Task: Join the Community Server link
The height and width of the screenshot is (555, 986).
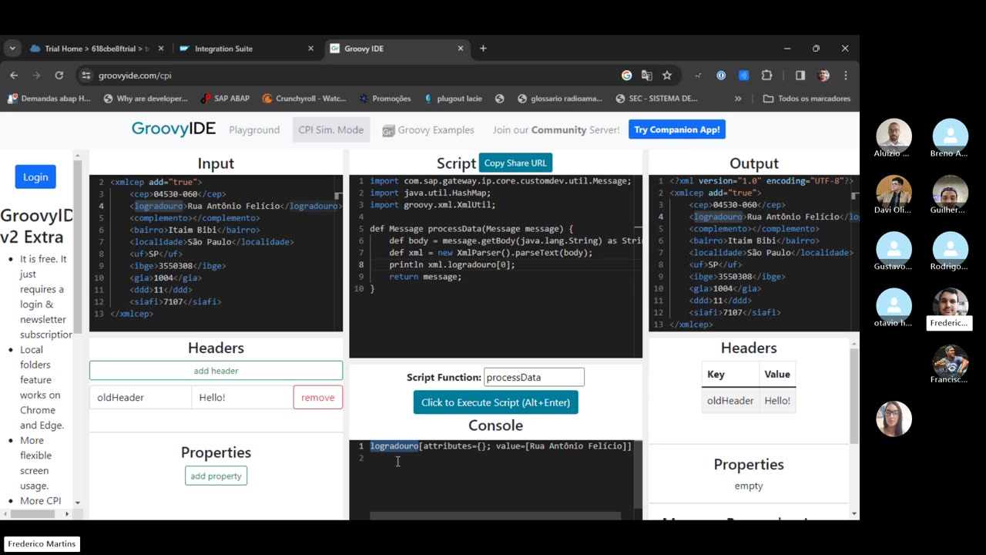Action: pos(556,129)
